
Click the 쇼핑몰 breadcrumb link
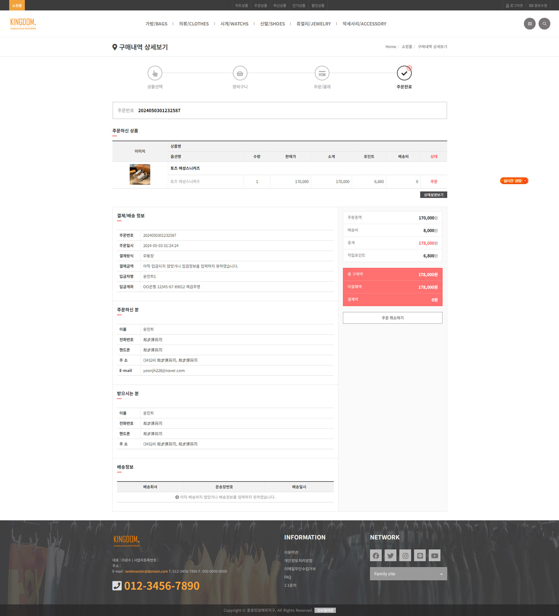(x=407, y=47)
